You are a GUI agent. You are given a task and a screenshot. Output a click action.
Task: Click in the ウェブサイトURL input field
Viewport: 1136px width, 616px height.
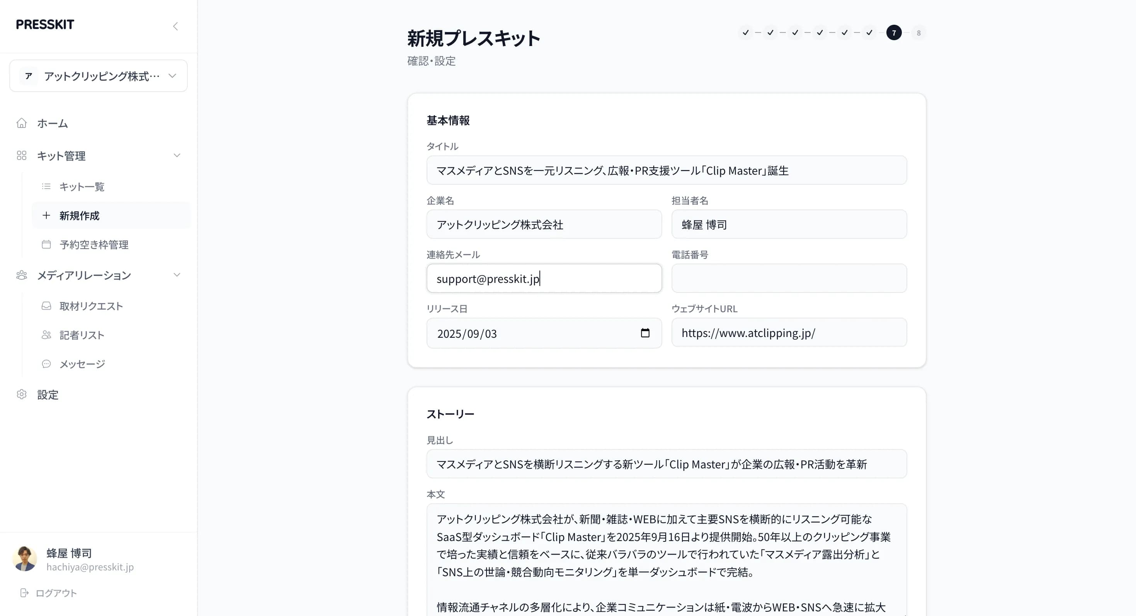point(789,333)
